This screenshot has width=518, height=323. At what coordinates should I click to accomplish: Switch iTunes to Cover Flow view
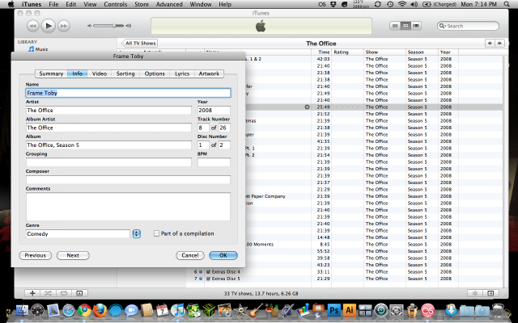click(x=416, y=26)
